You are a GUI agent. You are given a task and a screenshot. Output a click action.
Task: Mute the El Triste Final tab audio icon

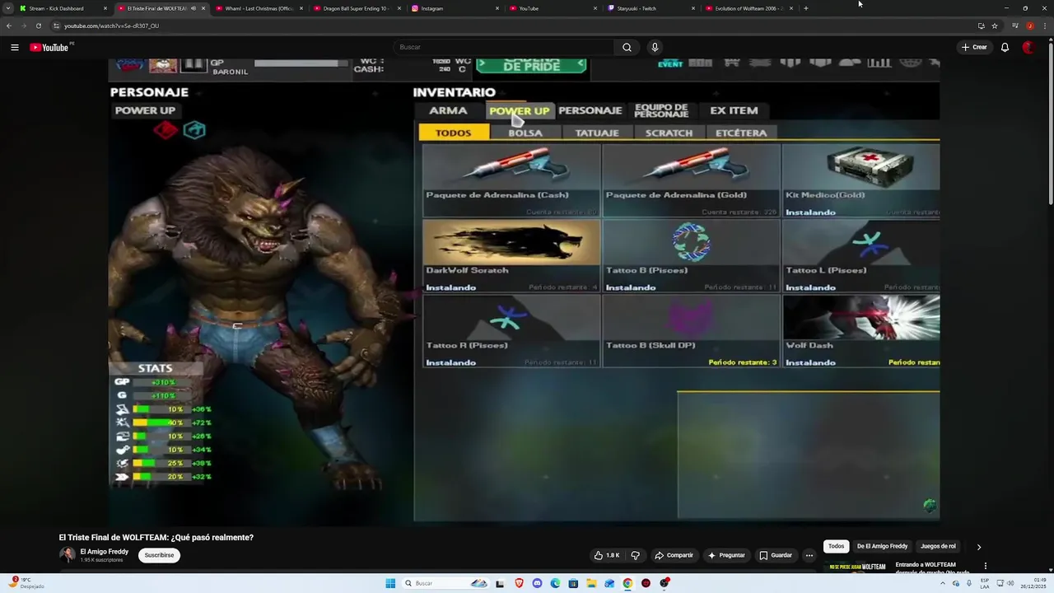point(194,8)
